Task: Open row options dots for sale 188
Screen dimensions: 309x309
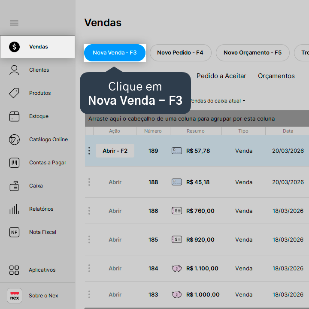Action: (x=89, y=182)
